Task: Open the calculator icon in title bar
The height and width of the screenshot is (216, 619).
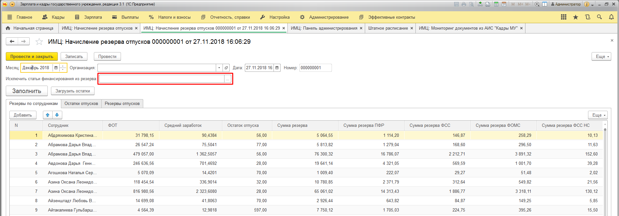Action: click(496, 4)
